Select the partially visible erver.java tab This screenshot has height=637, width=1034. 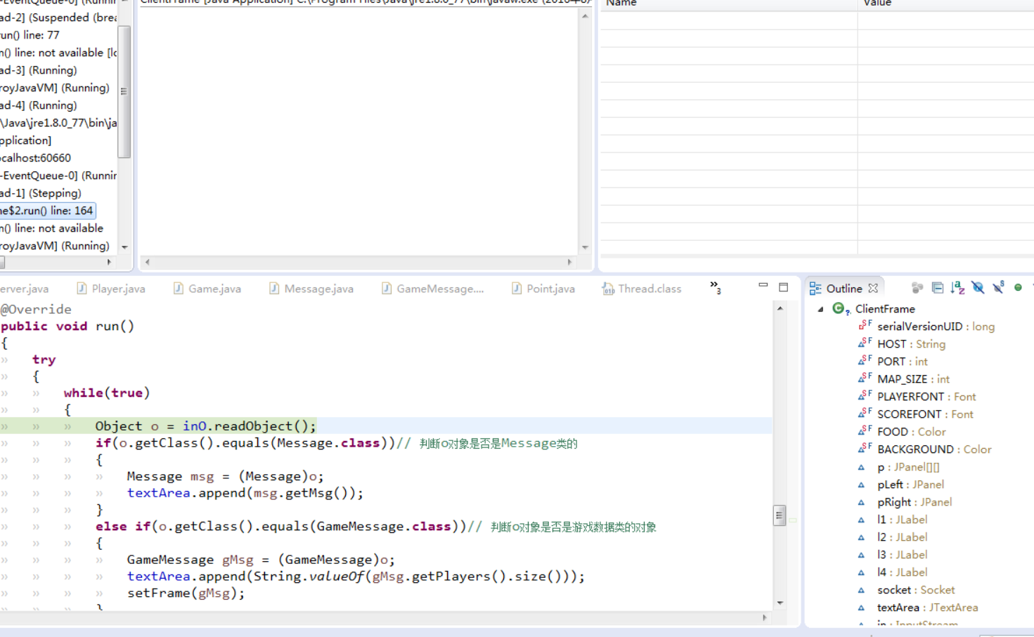(25, 289)
